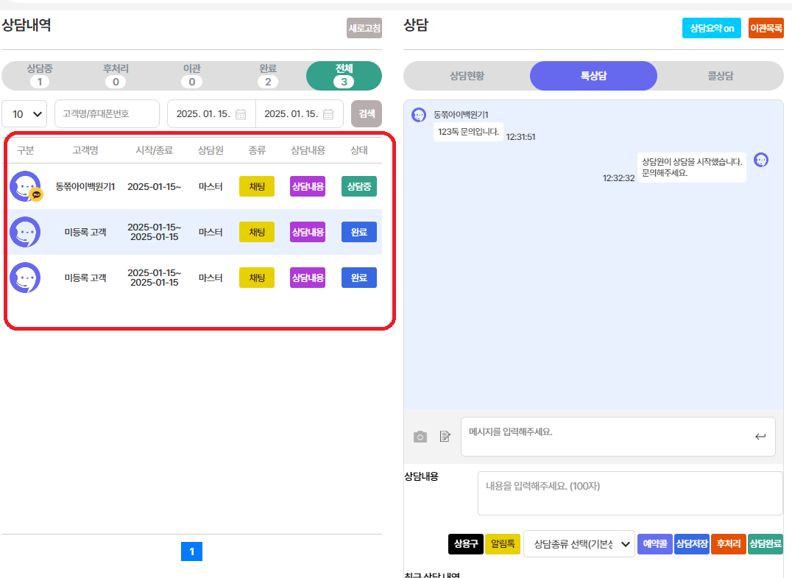Expand the 상담종류 선택 dropdown
Image resolution: width=792 pixels, height=578 pixels.
pyautogui.click(x=579, y=544)
